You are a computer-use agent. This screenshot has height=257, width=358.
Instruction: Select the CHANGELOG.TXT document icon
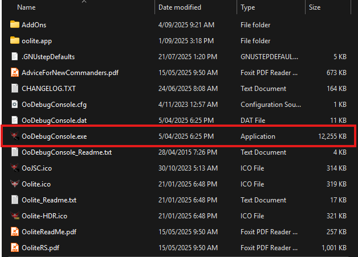tap(15, 88)
